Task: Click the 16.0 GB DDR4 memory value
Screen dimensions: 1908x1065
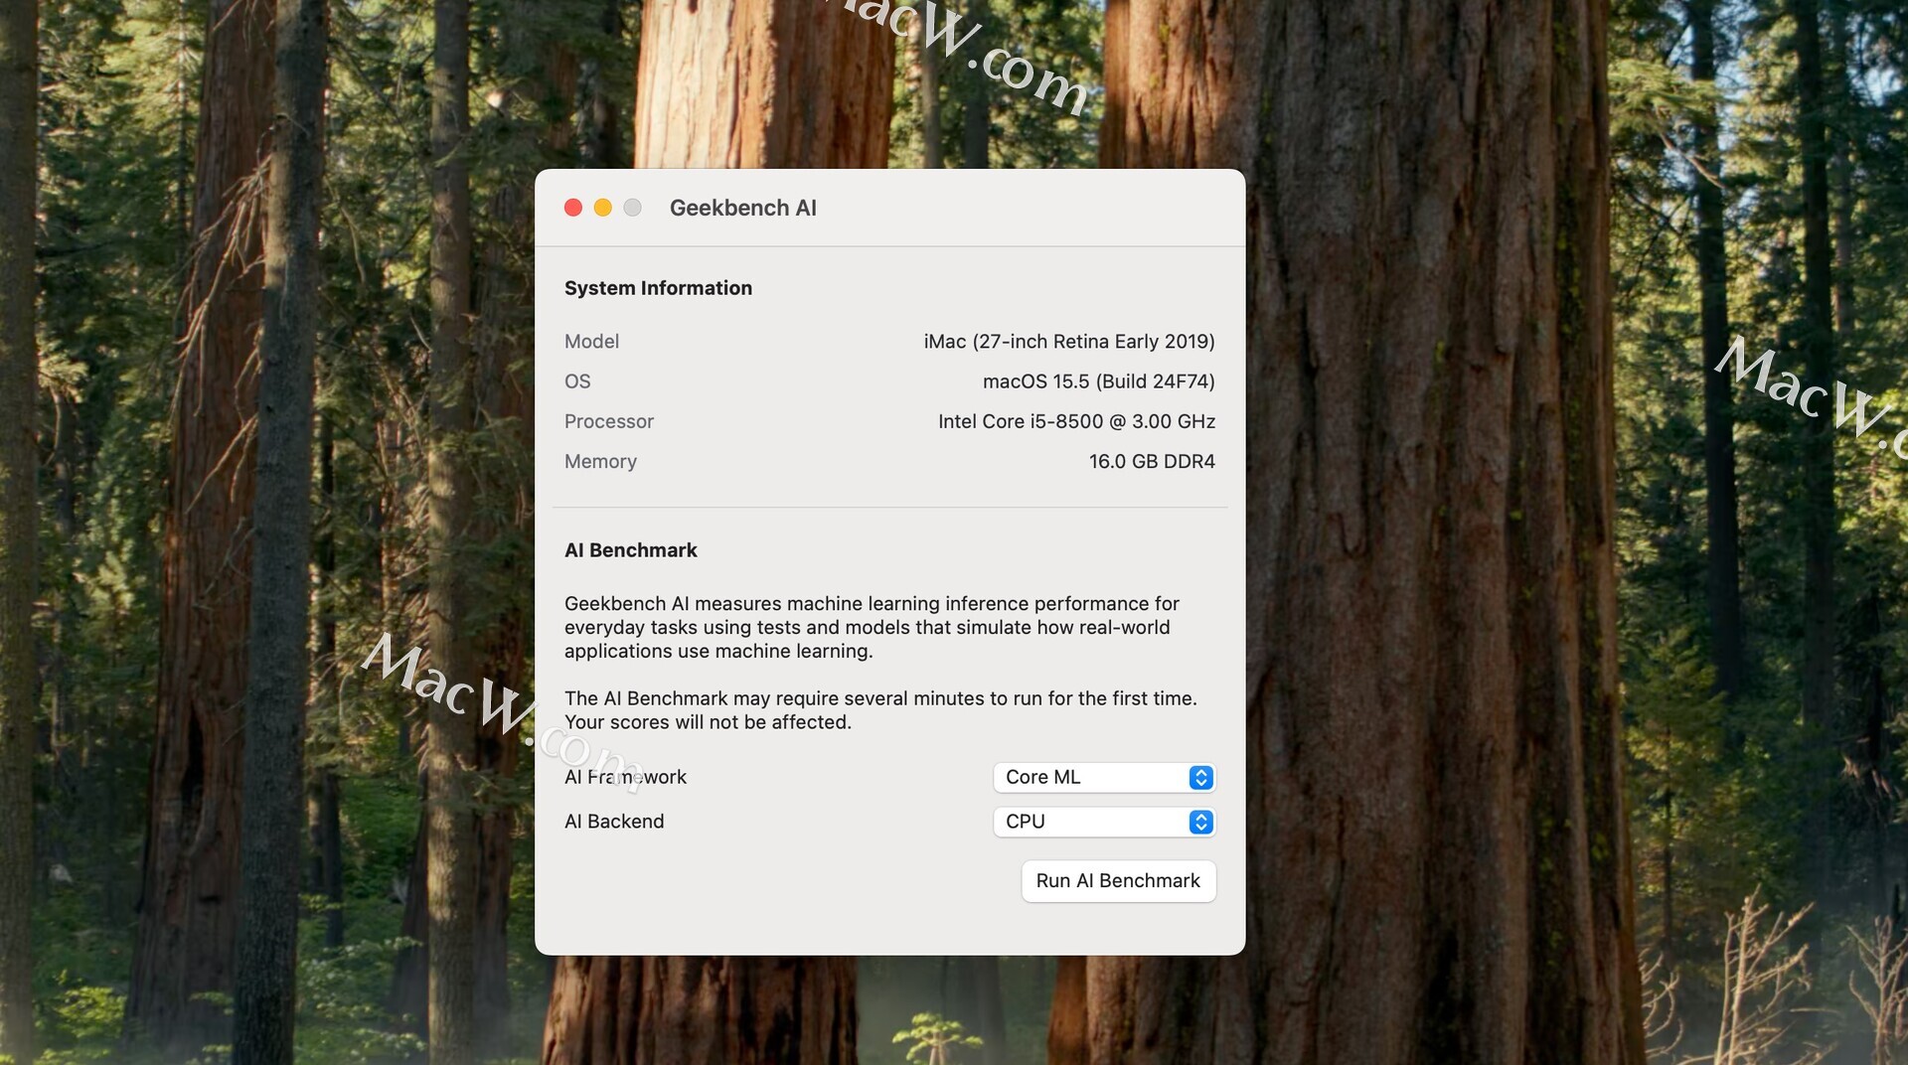Action: click(x=1152, y=462)
